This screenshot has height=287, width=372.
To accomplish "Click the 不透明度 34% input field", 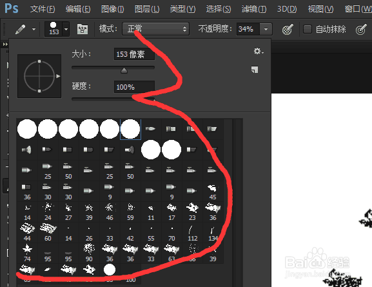I will pyautogui.click(x=248, y=29).
